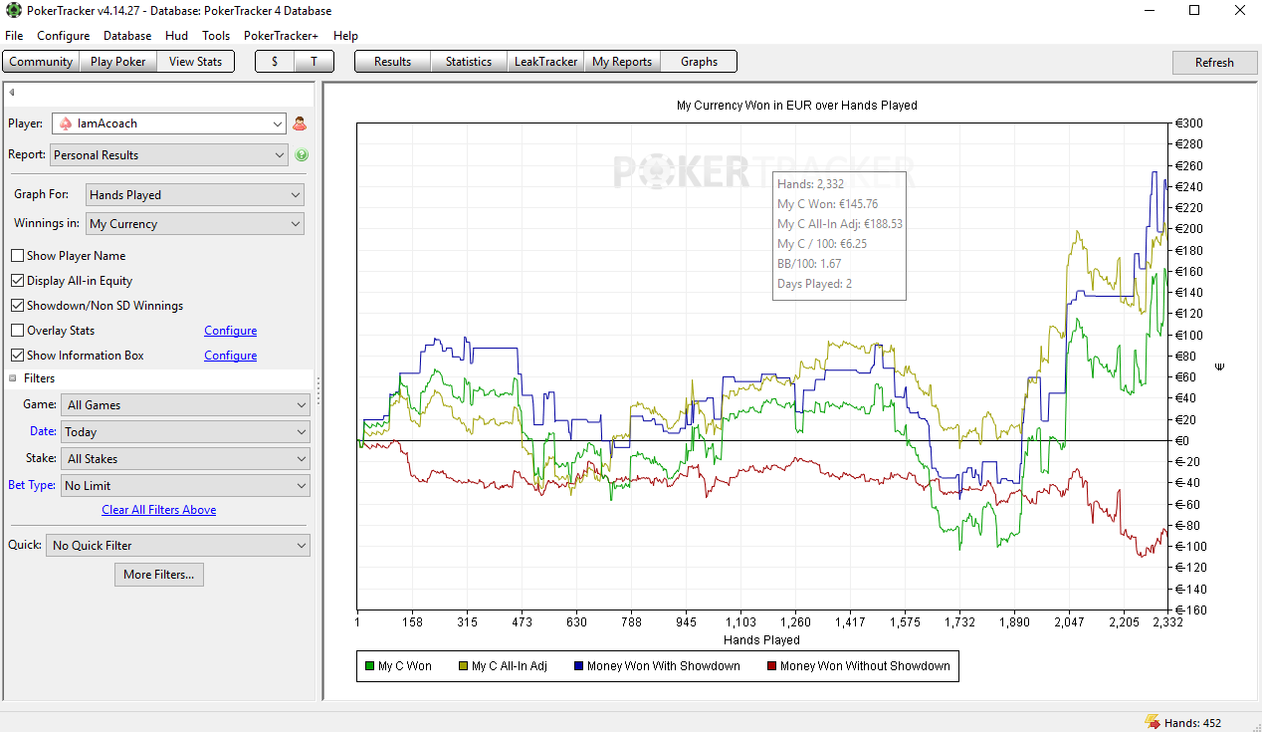Click Configure link beside Show Information Box
Image resolution: width=1262 pixels, height=732 pixels.
[x=231, y=356]
